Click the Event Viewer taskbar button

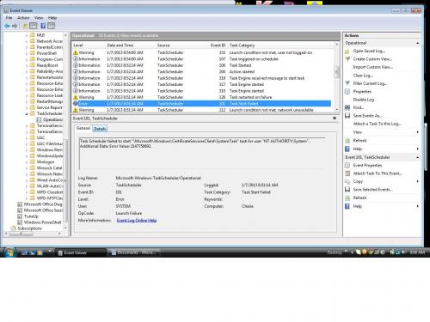[x=81, y=252]
